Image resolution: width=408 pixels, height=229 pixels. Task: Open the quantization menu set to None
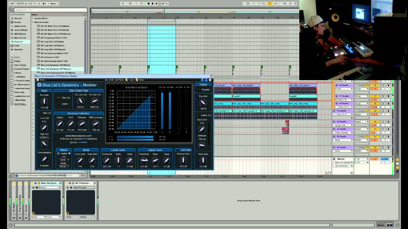click(54, 3)
